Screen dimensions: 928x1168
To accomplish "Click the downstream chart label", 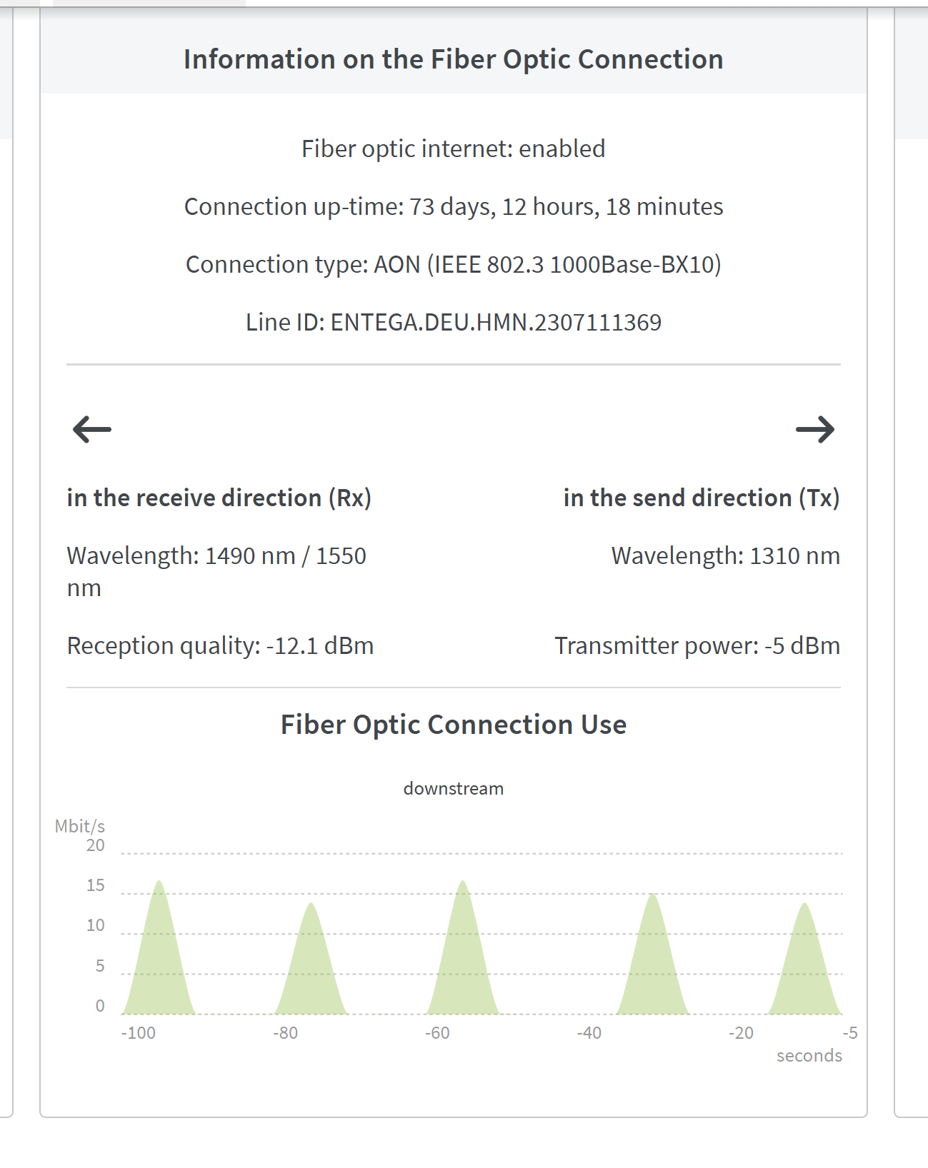I will (x=454, y=788).
